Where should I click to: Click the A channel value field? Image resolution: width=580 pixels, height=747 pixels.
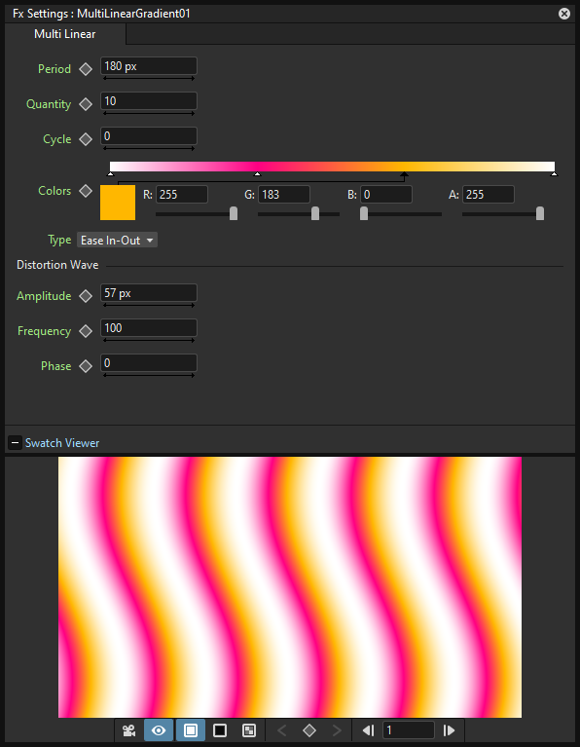click(x=489, y=195)
